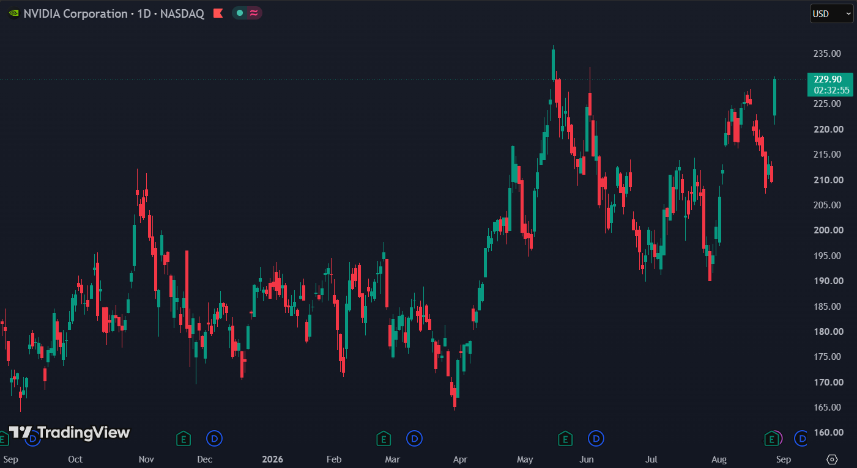
Task: Click the pink approximate-sign data indicator
Action: click(x=253, y=13)
